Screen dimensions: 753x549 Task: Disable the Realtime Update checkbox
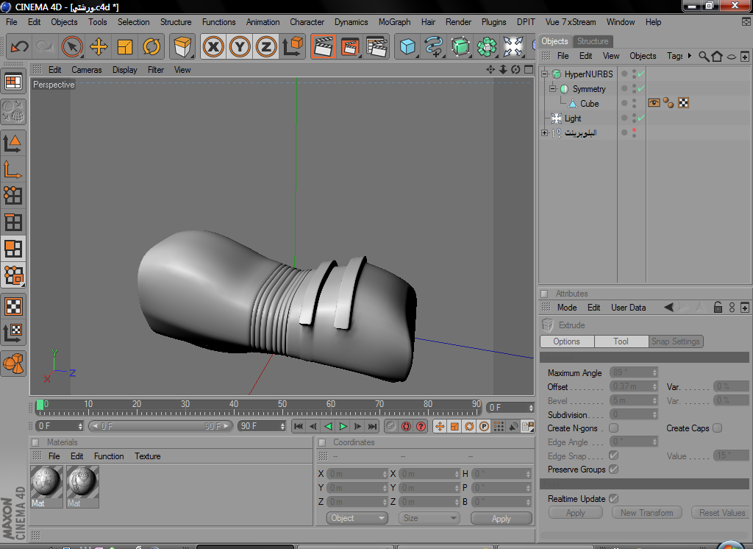pos(614,499)
